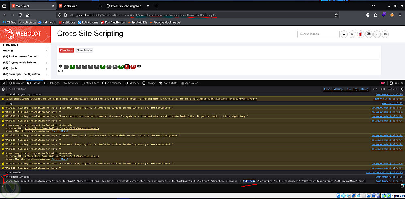Go to next lesson page arrow

139,66
